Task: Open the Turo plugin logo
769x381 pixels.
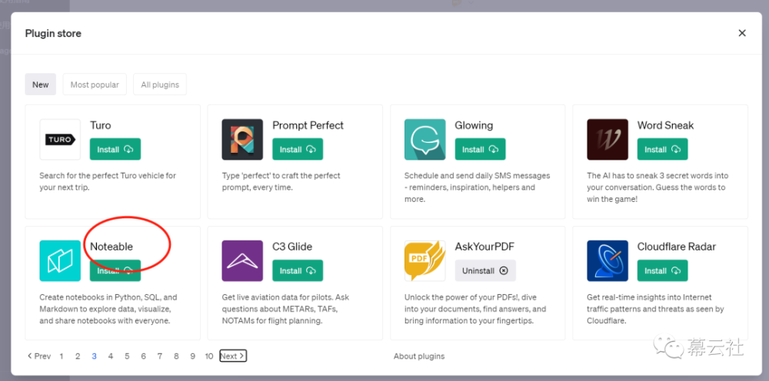Action: (x=60, y=140)
